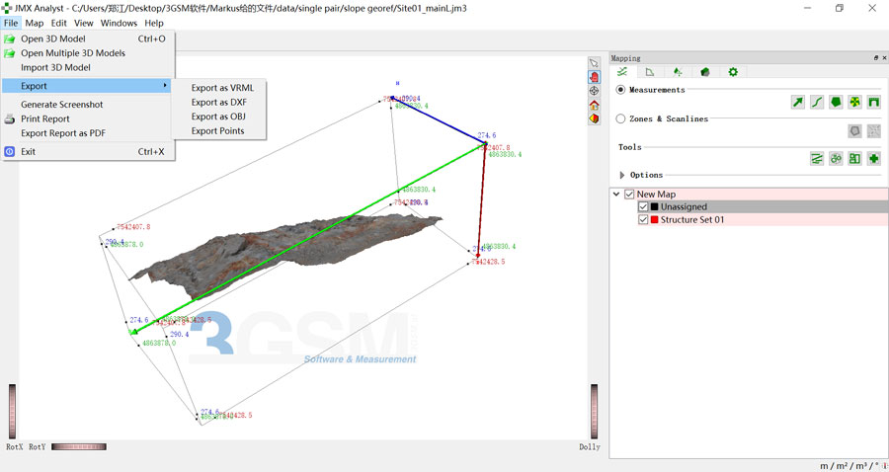889x472 pixels.
Task: Select the arrow pointer tool in viewer toolbar
Action: click(x=595, y=63)
